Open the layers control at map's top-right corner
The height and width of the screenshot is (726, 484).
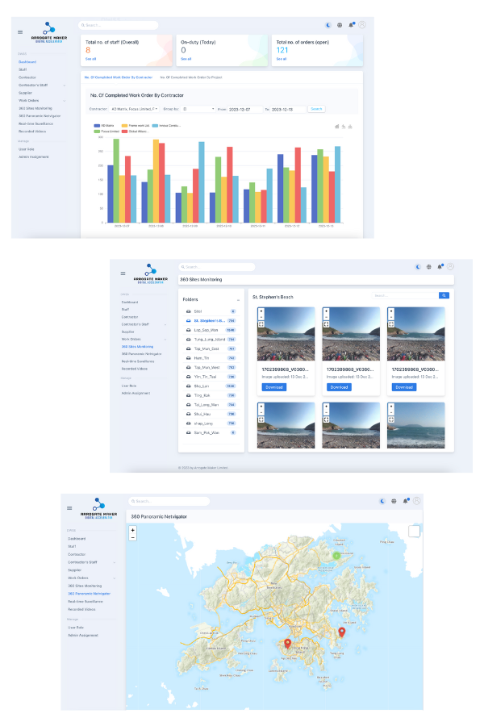tap(414, 531)
